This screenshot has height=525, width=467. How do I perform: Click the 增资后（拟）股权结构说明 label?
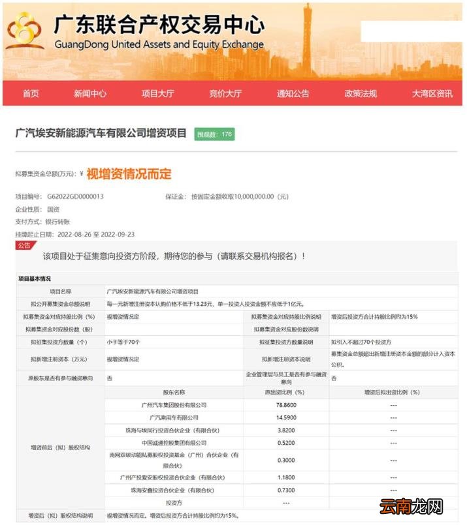click(x=61, y=516)
